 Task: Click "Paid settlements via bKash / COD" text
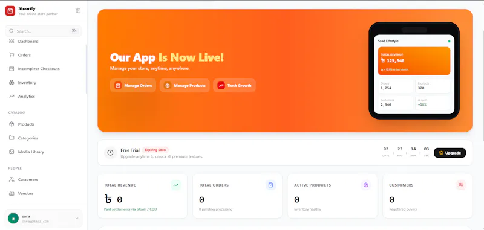pyautogui.click(x=131, y=209)
